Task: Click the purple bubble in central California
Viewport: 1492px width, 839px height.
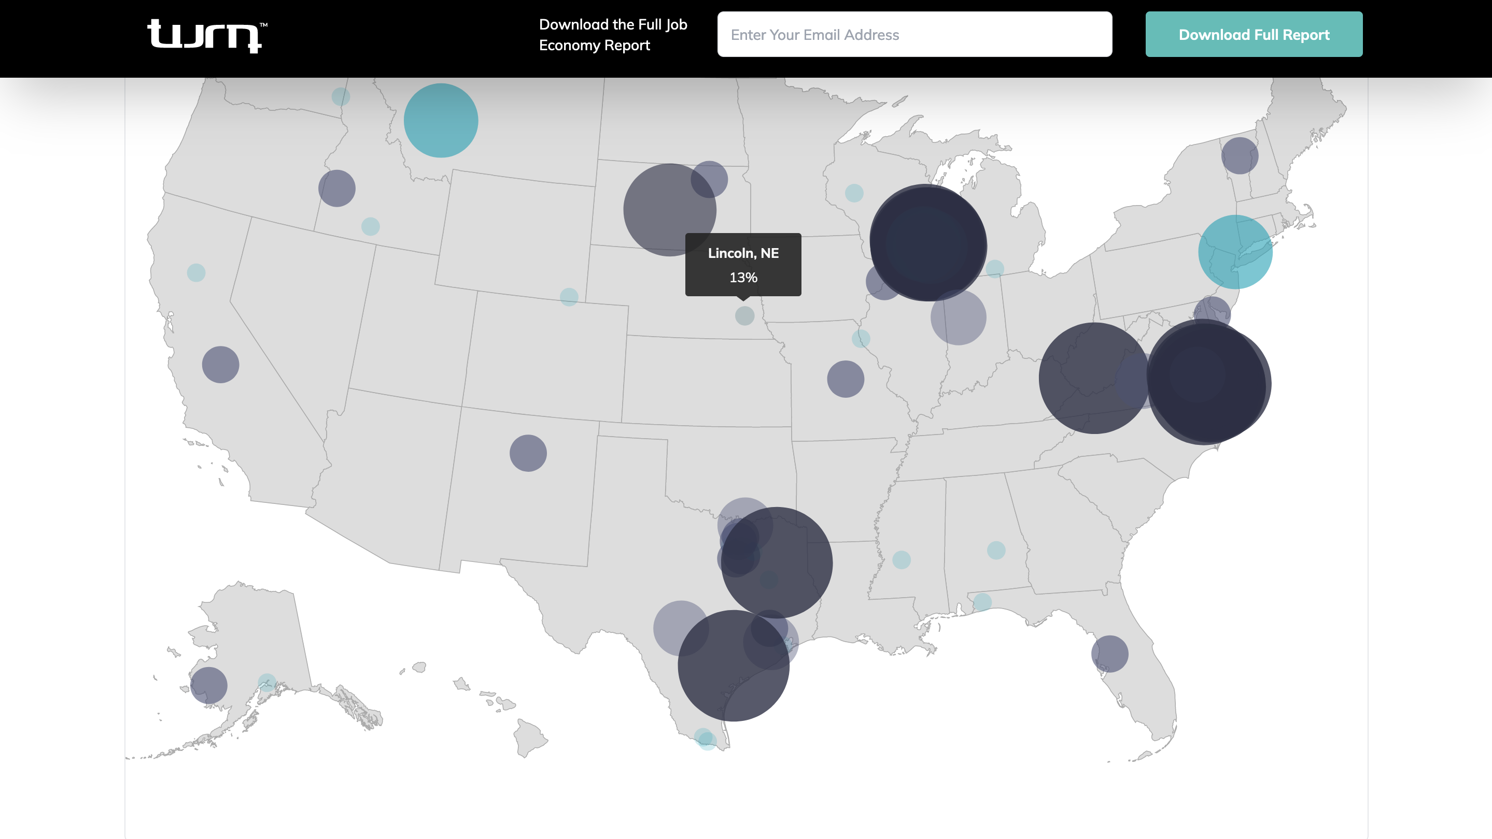Action: [220, 365]
